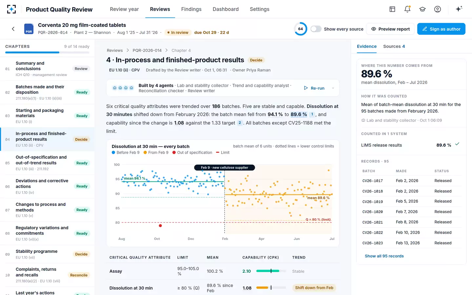
Task: Click Sign as author button
Action: click(x=441, y=29)
